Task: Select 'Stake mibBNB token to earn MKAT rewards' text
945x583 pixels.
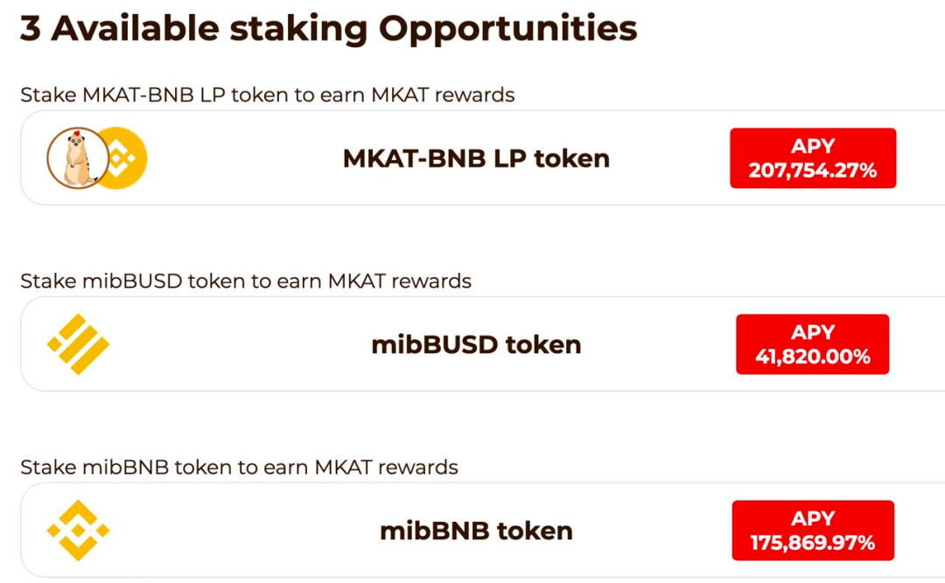Action: pyautogui.click(x=239, y=467)
